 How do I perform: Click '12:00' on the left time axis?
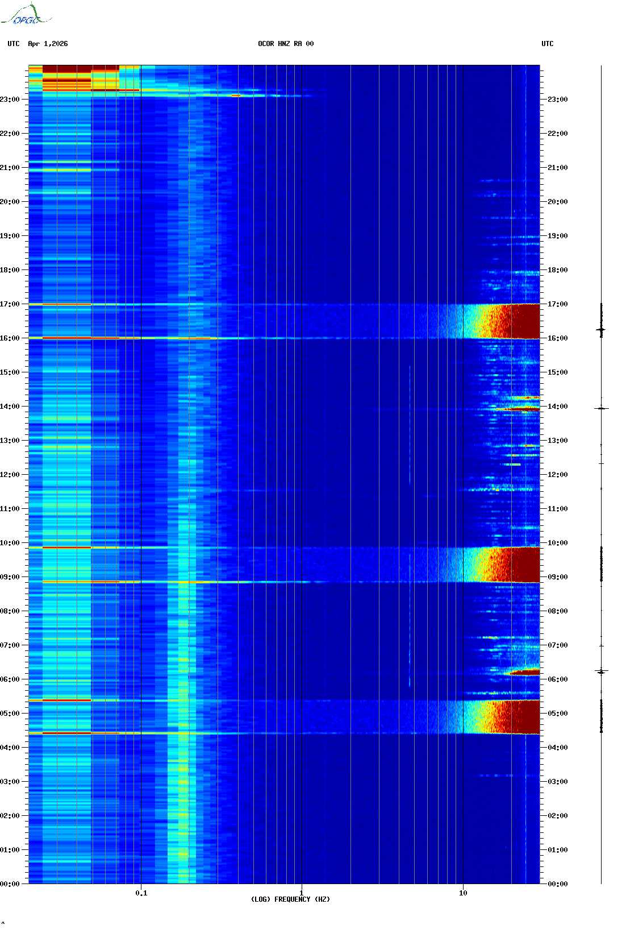[x=10, y=475]
